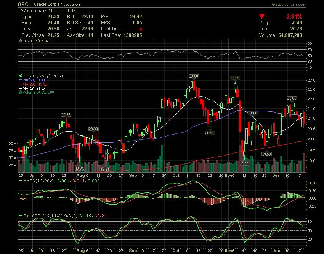Click the 'MA(13) 21.07' legend text
Screen dimensions: 324x254
click(x=34, y=88)
